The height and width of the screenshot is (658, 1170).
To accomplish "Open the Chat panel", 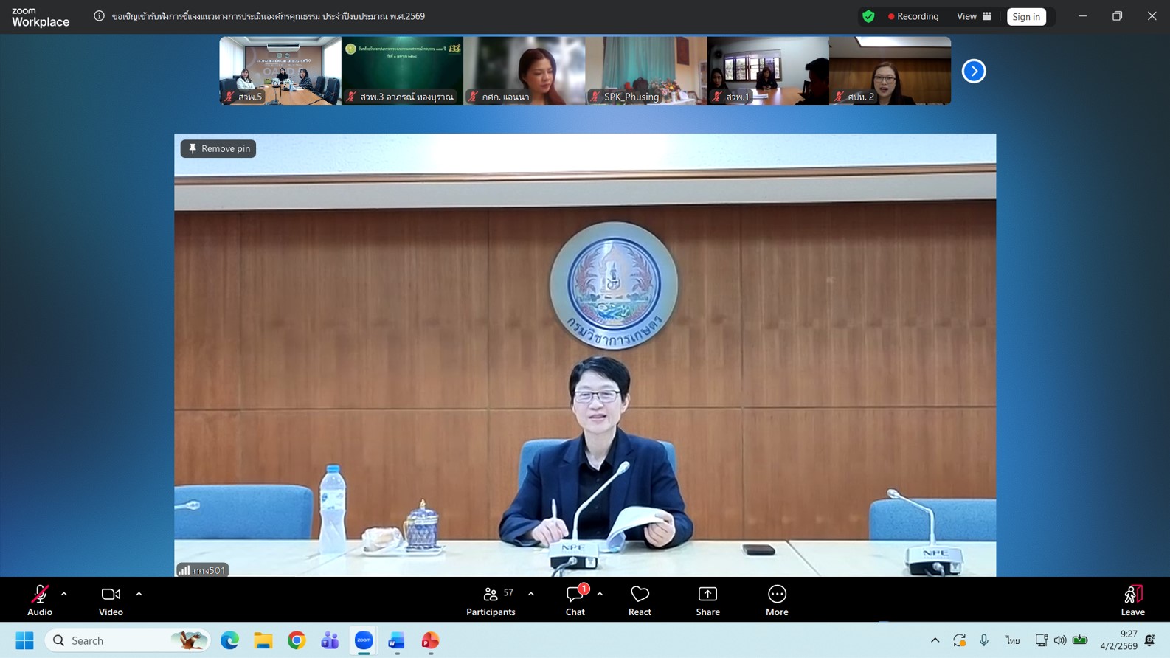I will coord(575,600).
